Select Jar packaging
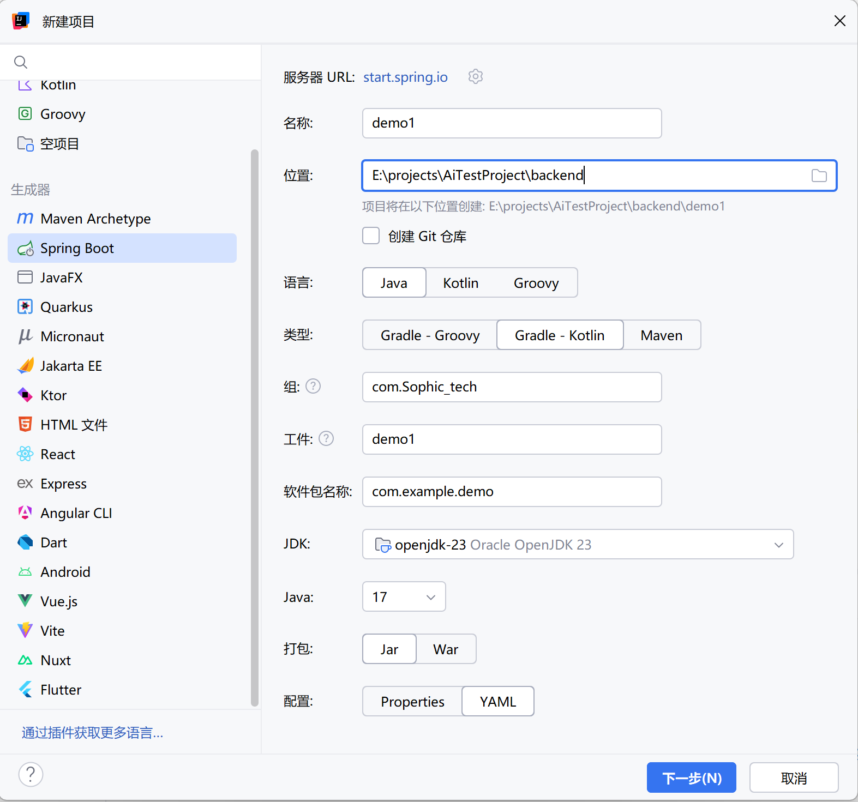Image resolution: width=858 pixels, height=802 pixels. pyautogui.click(x=389, y=649)
